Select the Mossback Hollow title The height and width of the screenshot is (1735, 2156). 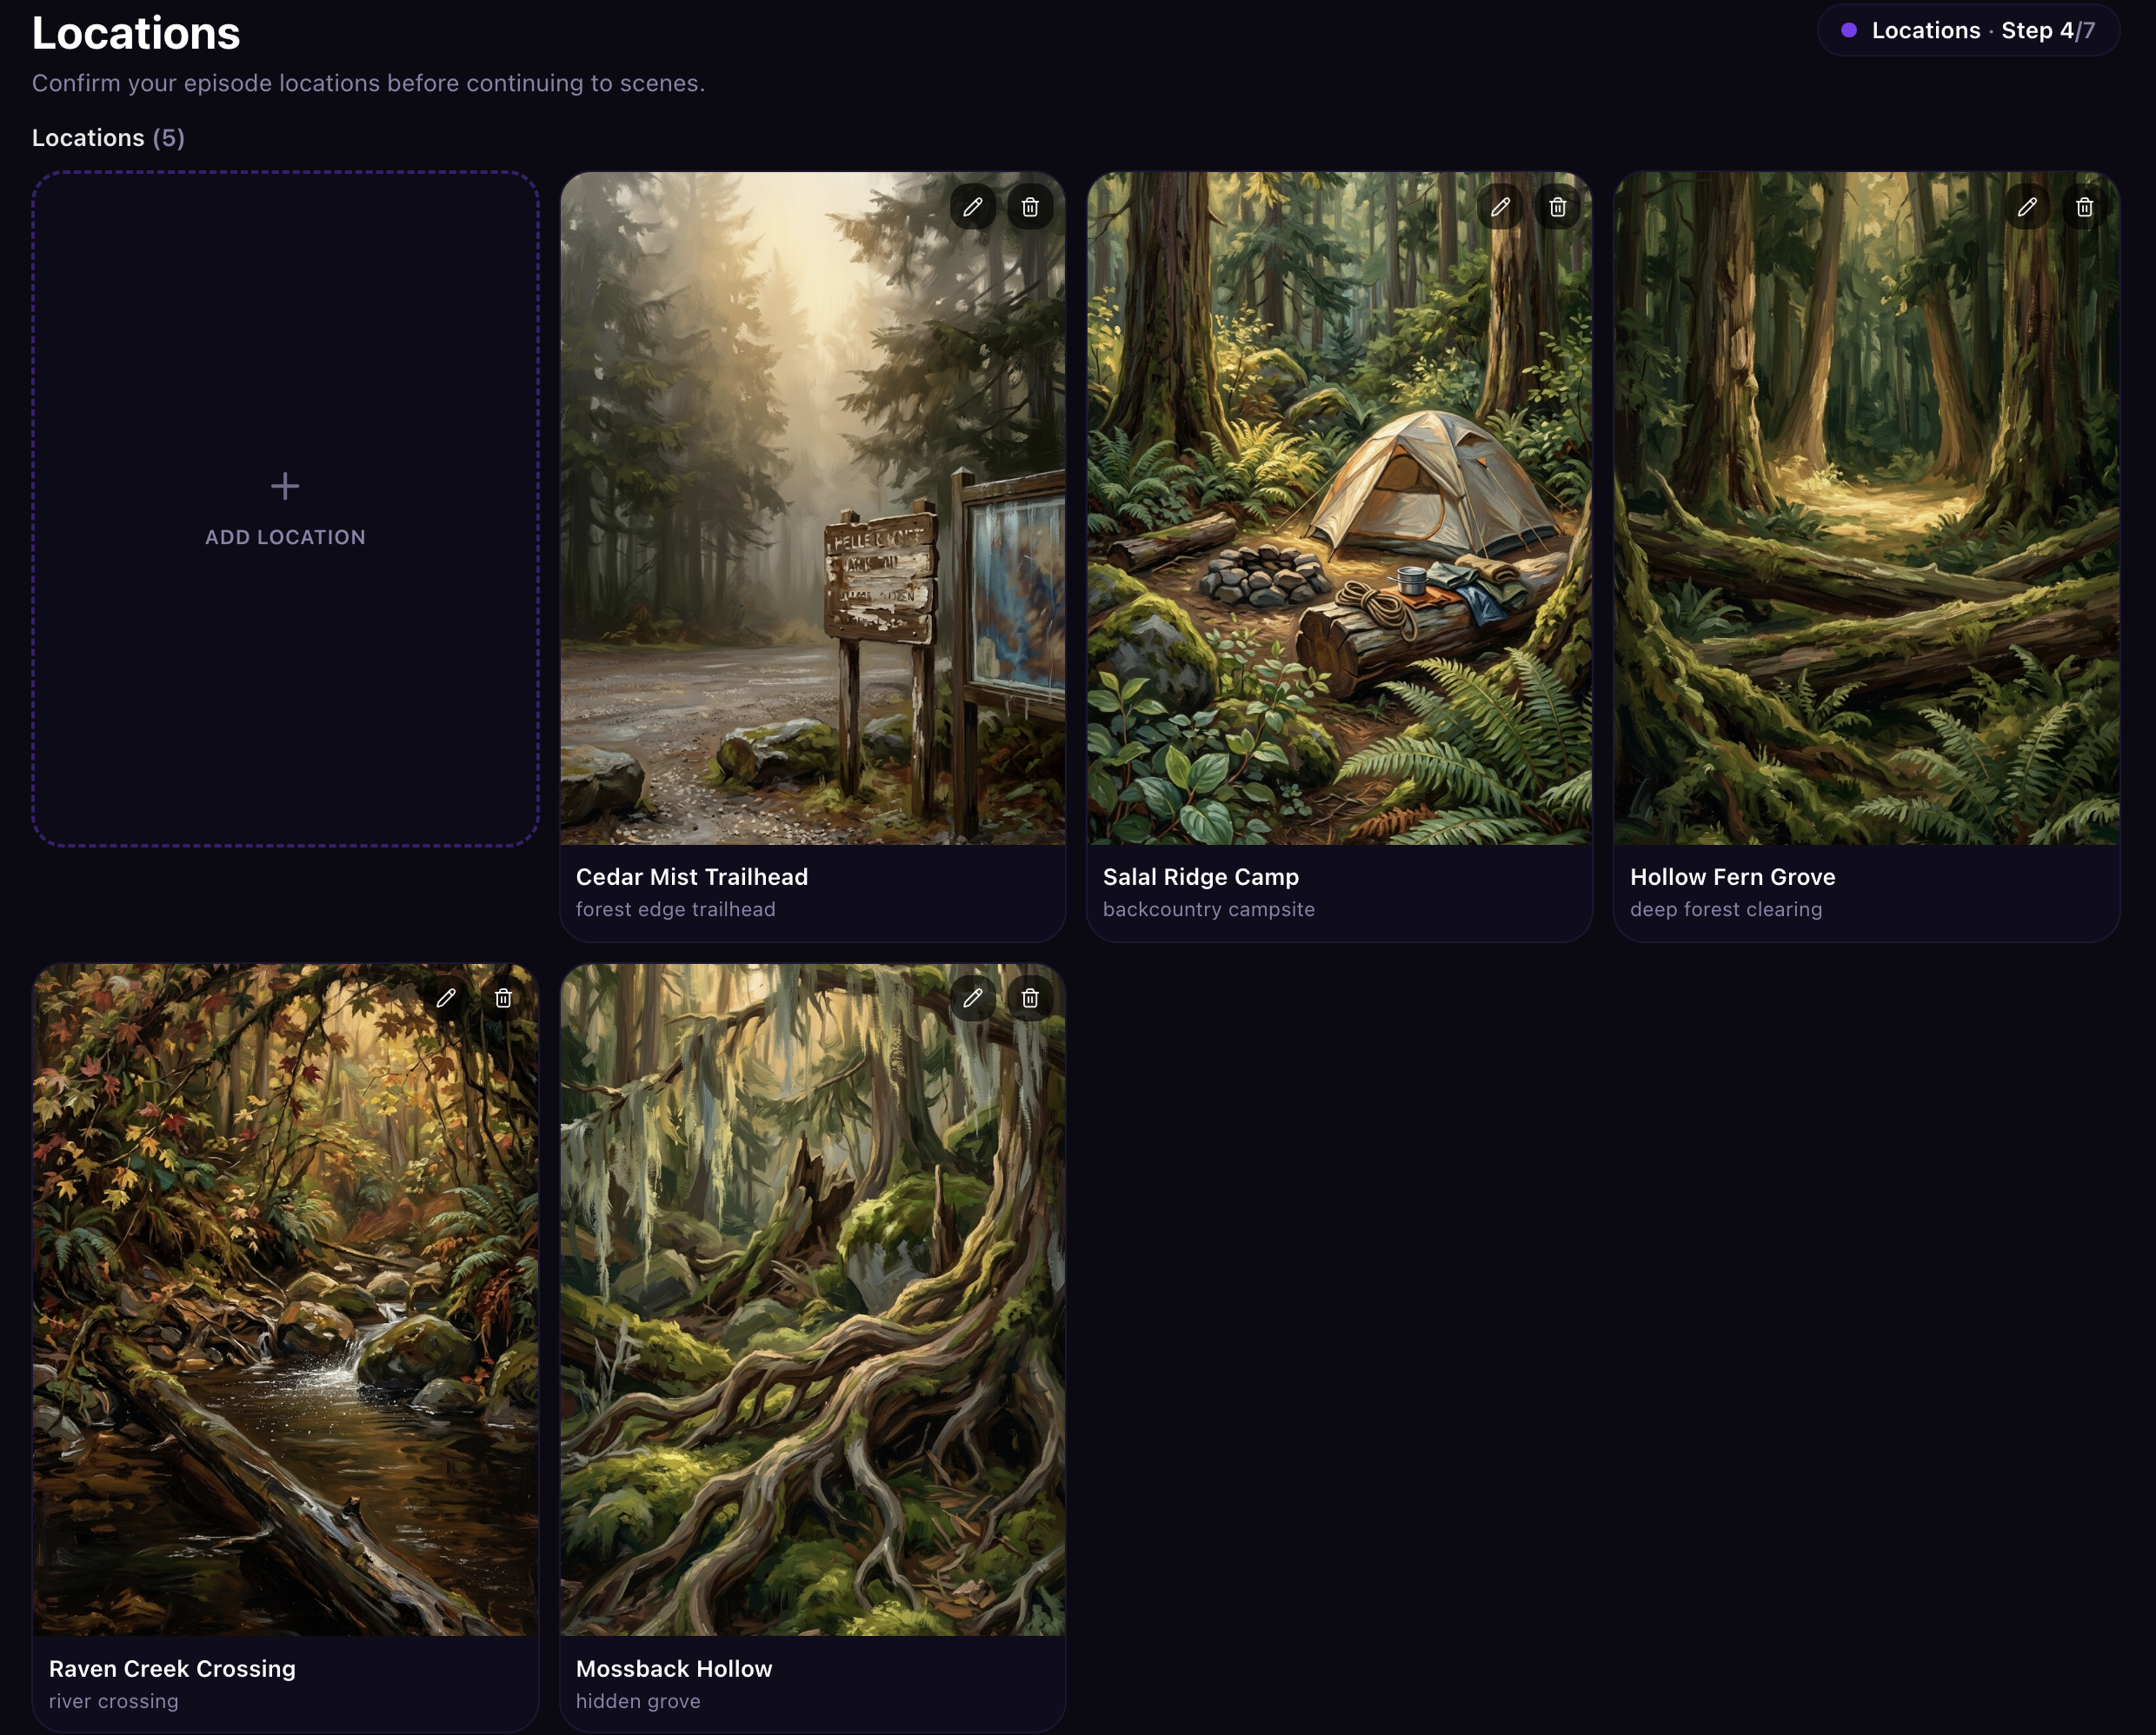[674, 1669]
